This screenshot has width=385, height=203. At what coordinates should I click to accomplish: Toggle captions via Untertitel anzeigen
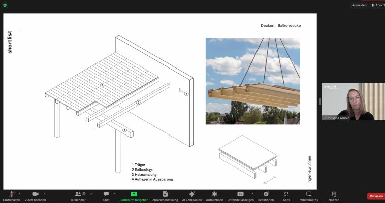[x=241, y=196]
